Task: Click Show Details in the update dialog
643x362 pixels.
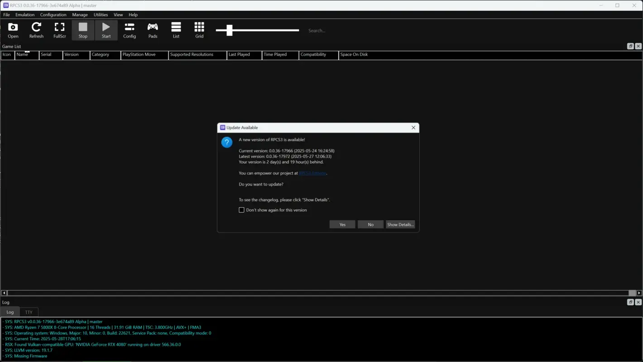Action: click(400, 224)
